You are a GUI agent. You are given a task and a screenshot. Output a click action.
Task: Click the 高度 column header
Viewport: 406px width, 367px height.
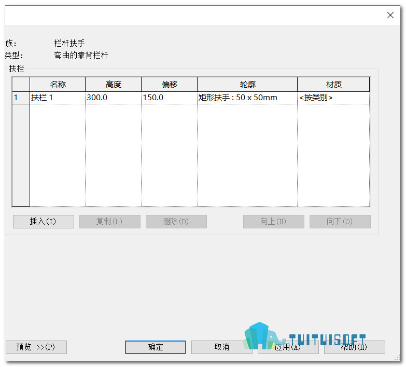pos(113,84)
